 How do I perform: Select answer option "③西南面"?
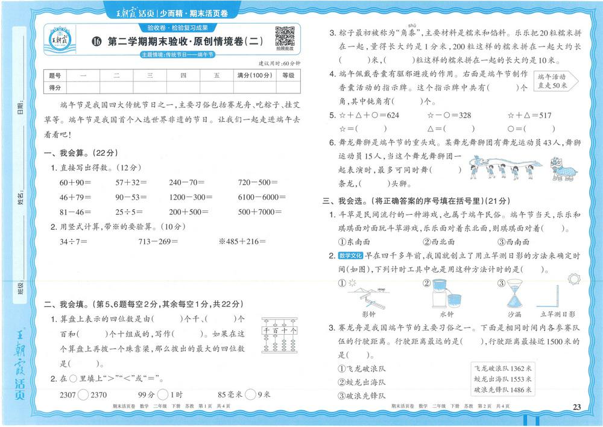(x=513, y=242)
